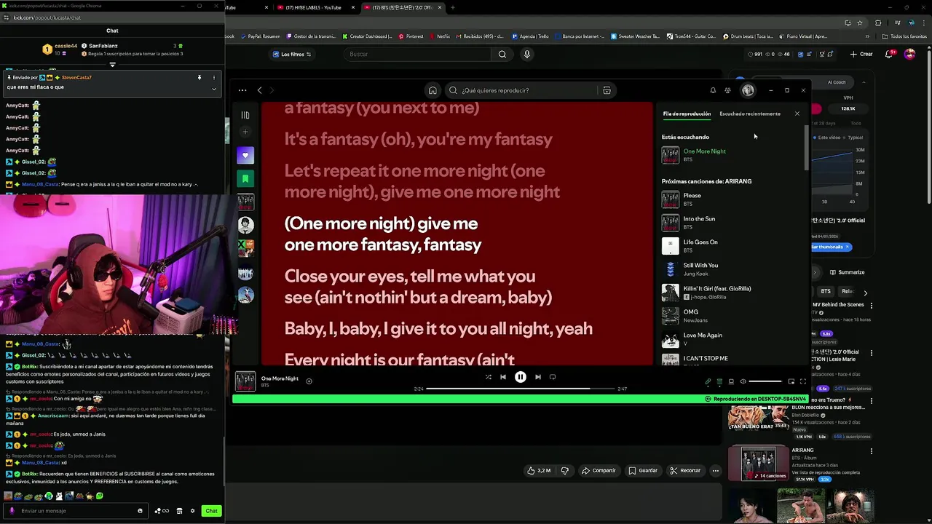Image resolution: width=932 pixels, height=524 pixels.
Task: Open Recortar clip button
Action: (x=685, y=470)
